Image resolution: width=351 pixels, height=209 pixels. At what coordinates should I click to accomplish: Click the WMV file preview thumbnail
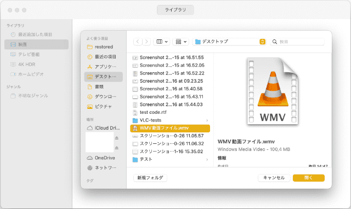273,91
